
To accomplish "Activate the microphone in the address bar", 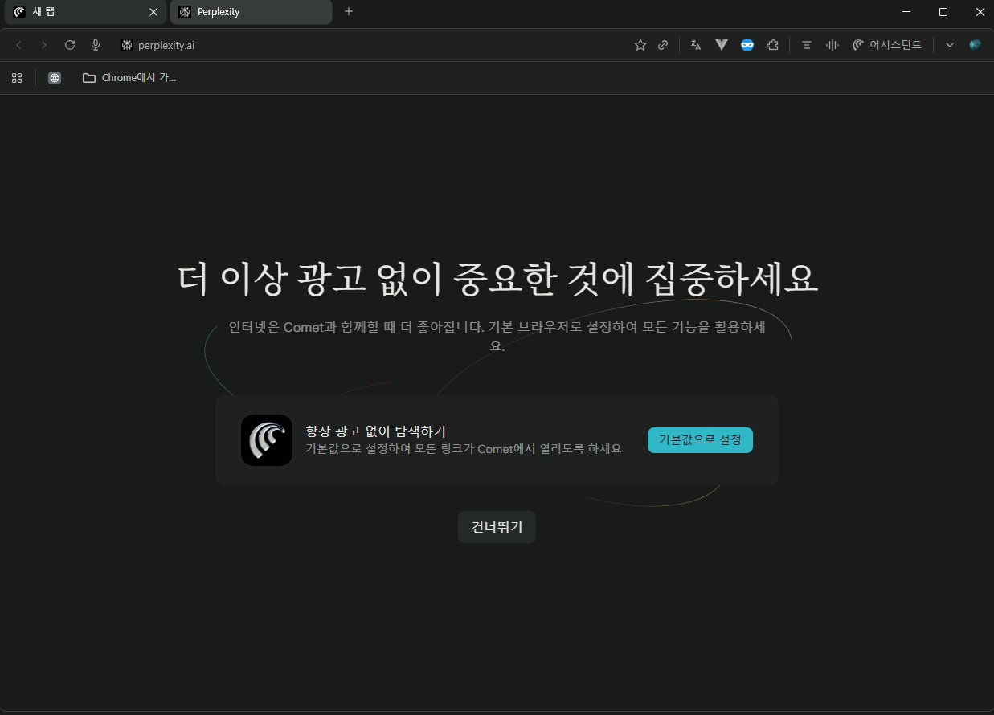I will click(96, 45).
